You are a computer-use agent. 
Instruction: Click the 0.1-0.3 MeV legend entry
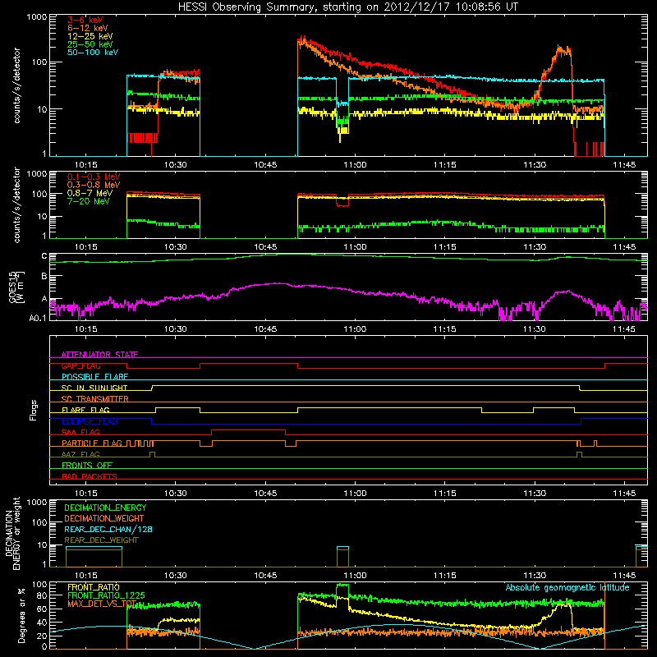(94, 177)
